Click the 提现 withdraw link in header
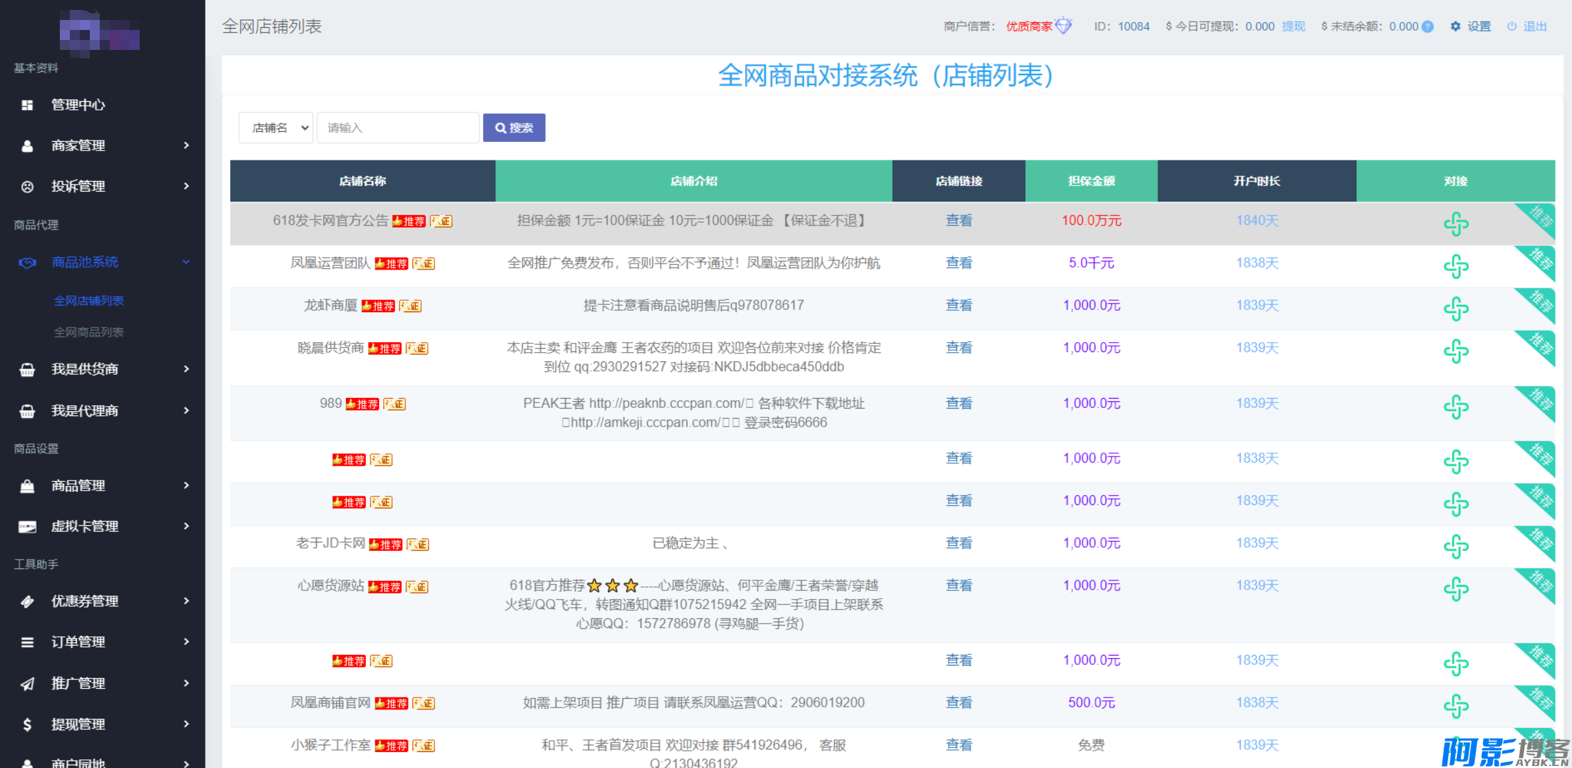This screenshot has height=768, width=1572. pos(1293,27)
